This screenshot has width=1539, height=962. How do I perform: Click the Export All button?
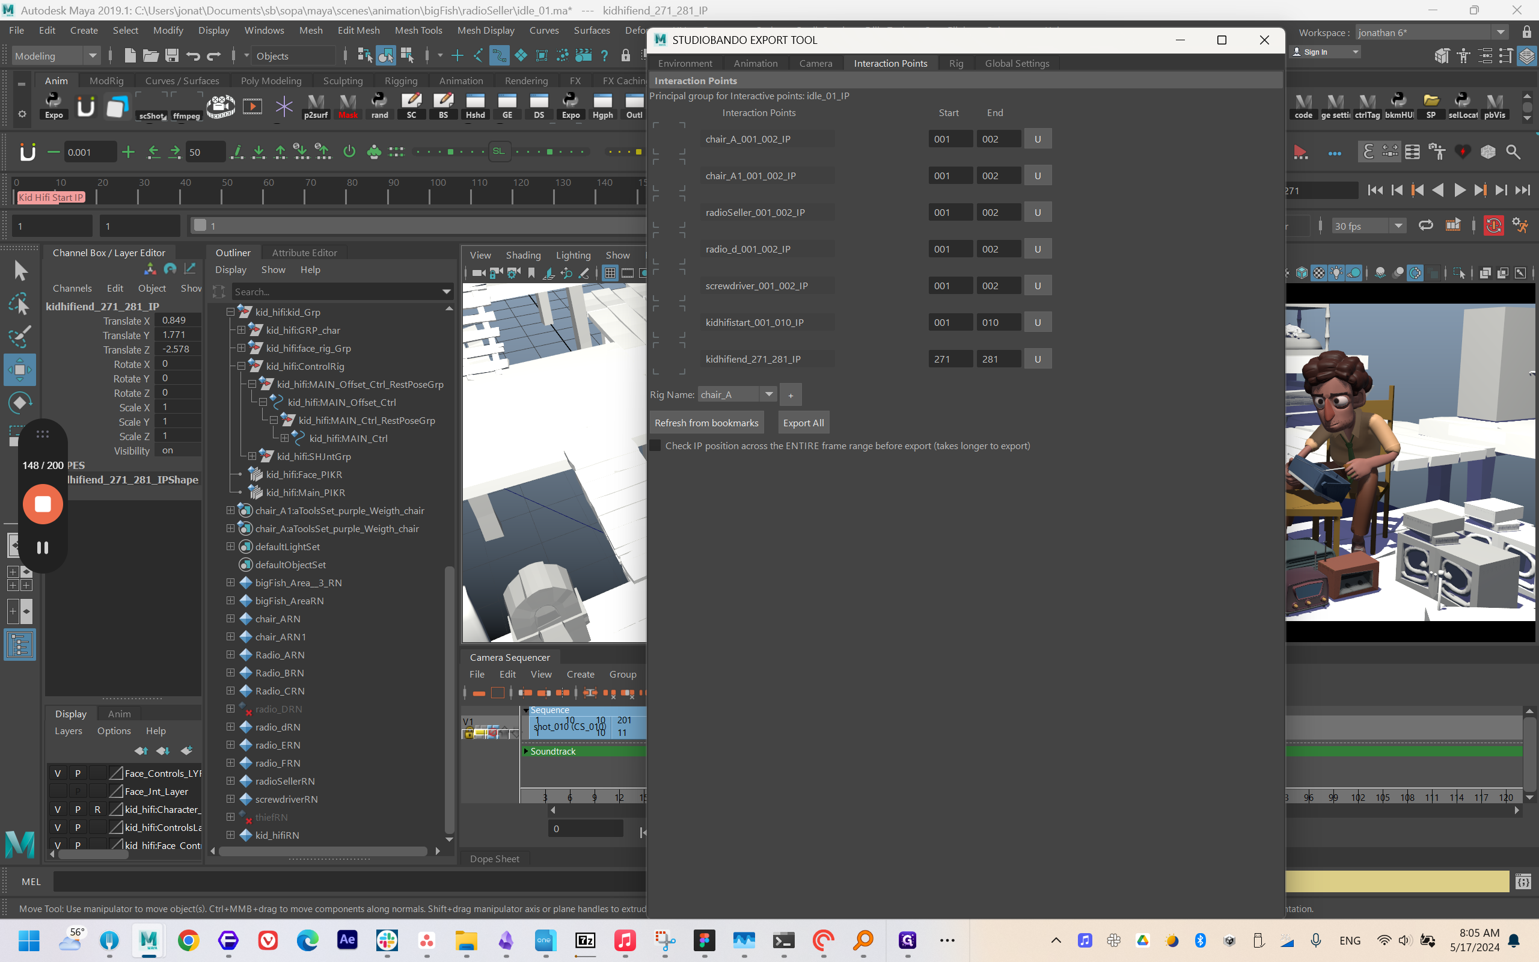803,423
